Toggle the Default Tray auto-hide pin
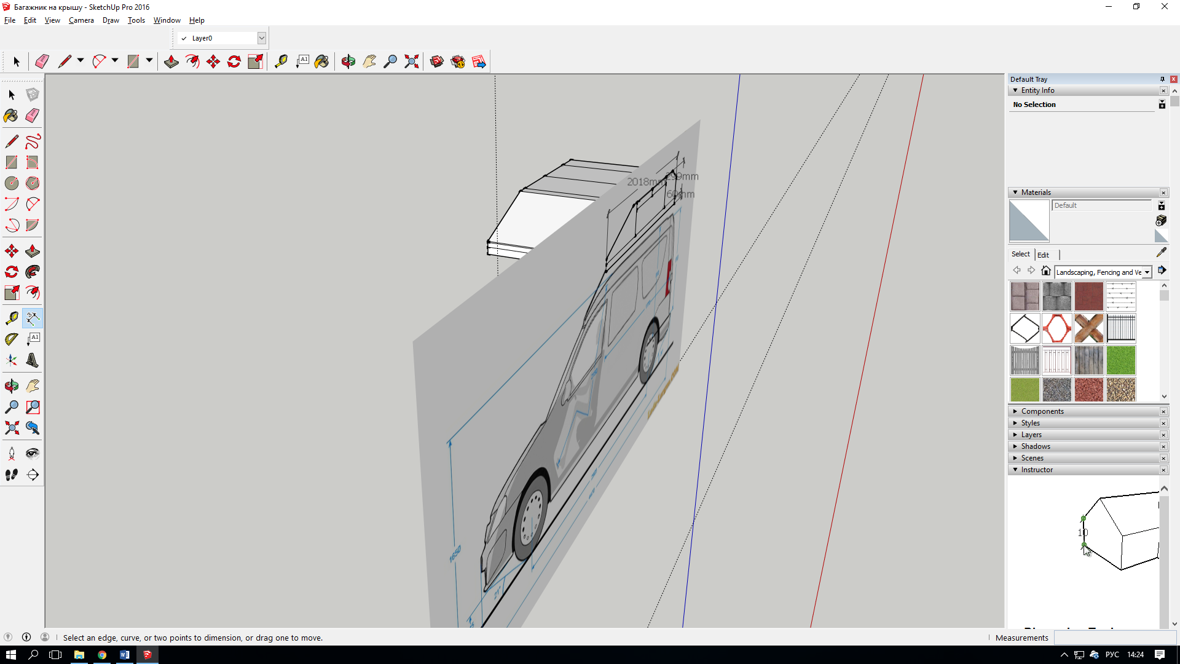Screen dimensions: 1180x664 pyautogui.click(x=1162, y=79)
